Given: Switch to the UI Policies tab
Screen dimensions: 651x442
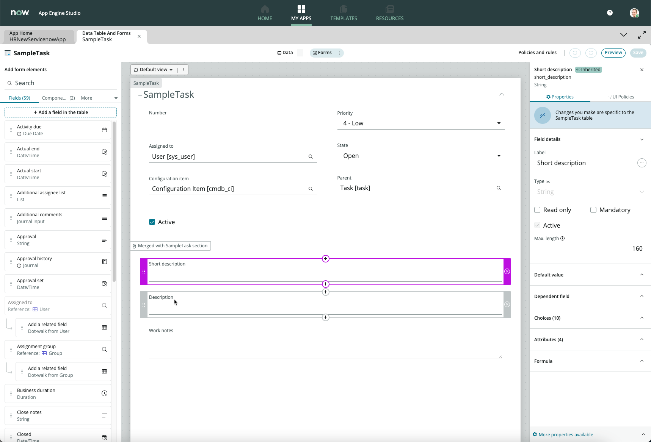Looking at the screenshot, I should (x=621, y=97).
